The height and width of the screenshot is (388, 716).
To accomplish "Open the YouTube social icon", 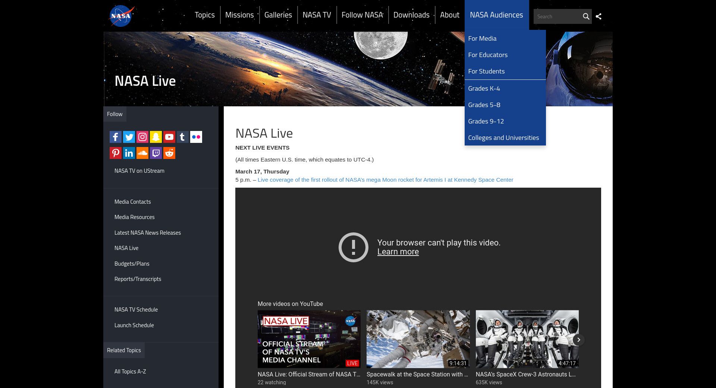I will [x=169, y=137].
